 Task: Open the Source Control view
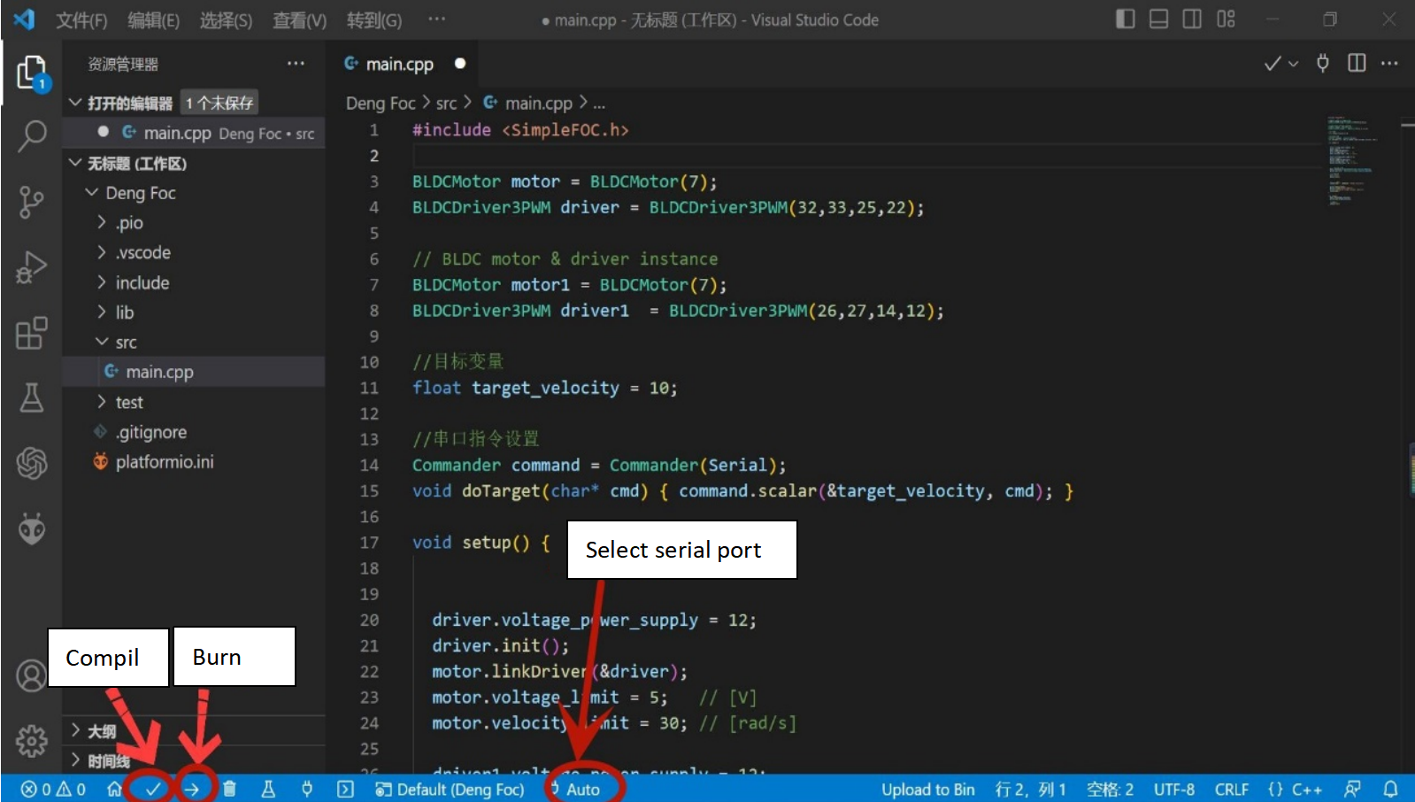(32, 202)
